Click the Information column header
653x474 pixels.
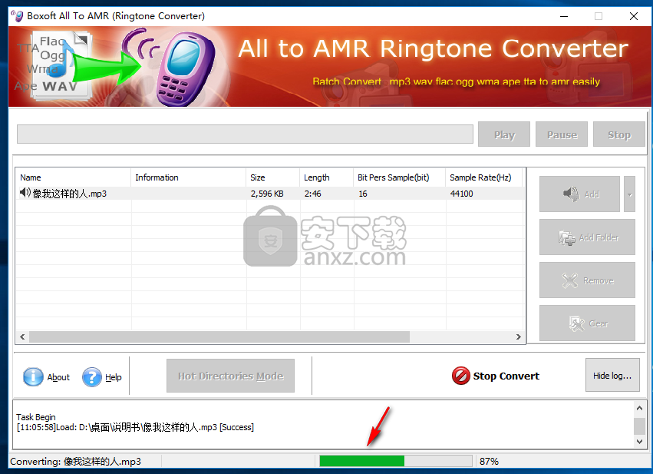(x=188, y=177)
